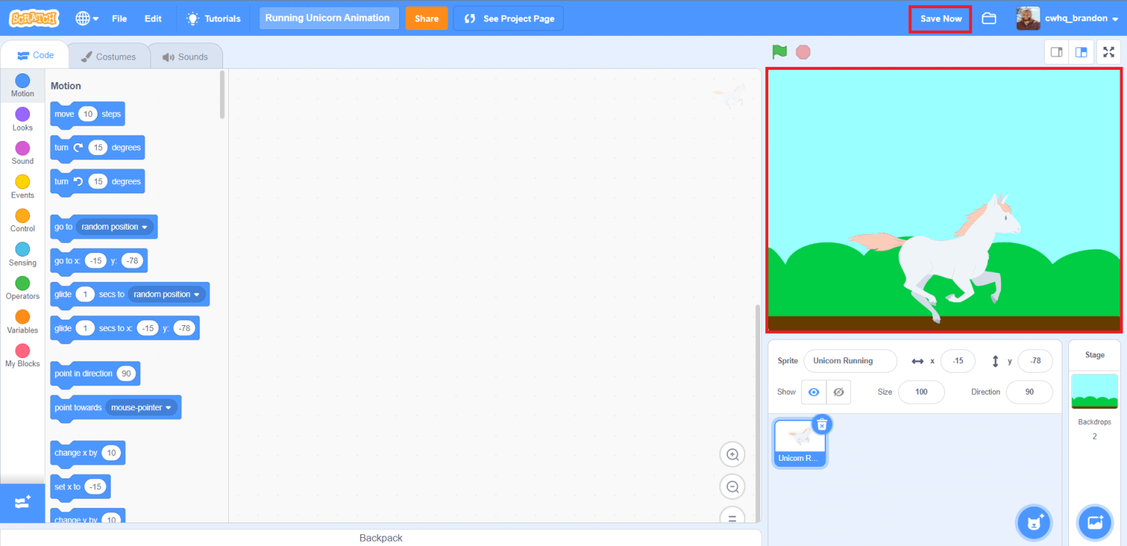Edit the project title field

point(329,18)
